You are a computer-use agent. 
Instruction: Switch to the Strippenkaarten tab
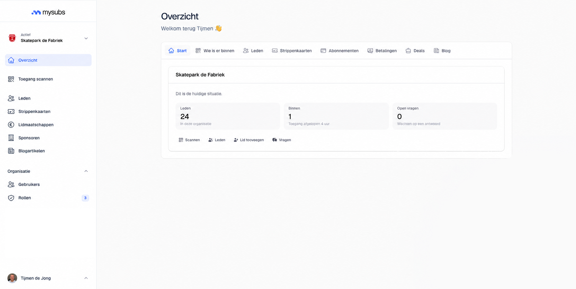click(292, 51)
